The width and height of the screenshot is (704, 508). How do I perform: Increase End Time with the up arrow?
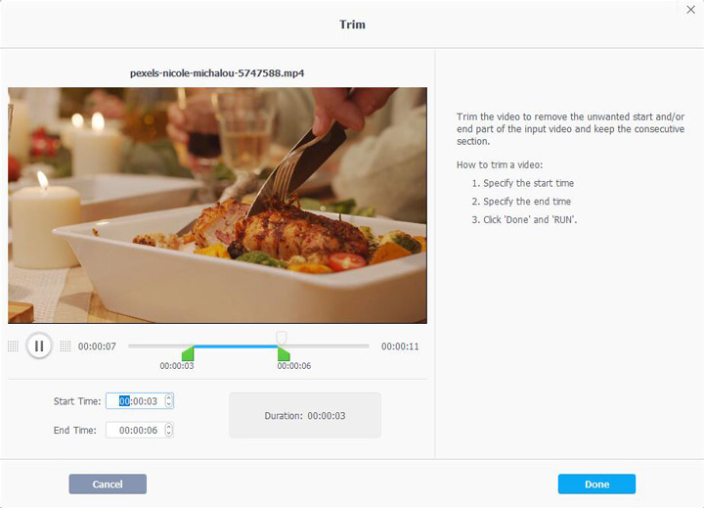[169, 427]
